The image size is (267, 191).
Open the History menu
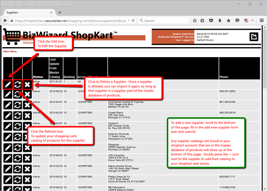[30, 3]
